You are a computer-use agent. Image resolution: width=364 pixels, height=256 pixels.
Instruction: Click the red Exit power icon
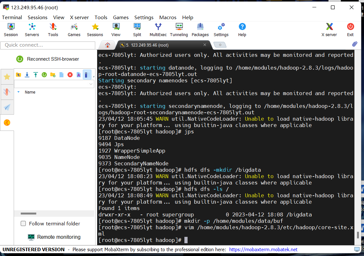(350, 30)
